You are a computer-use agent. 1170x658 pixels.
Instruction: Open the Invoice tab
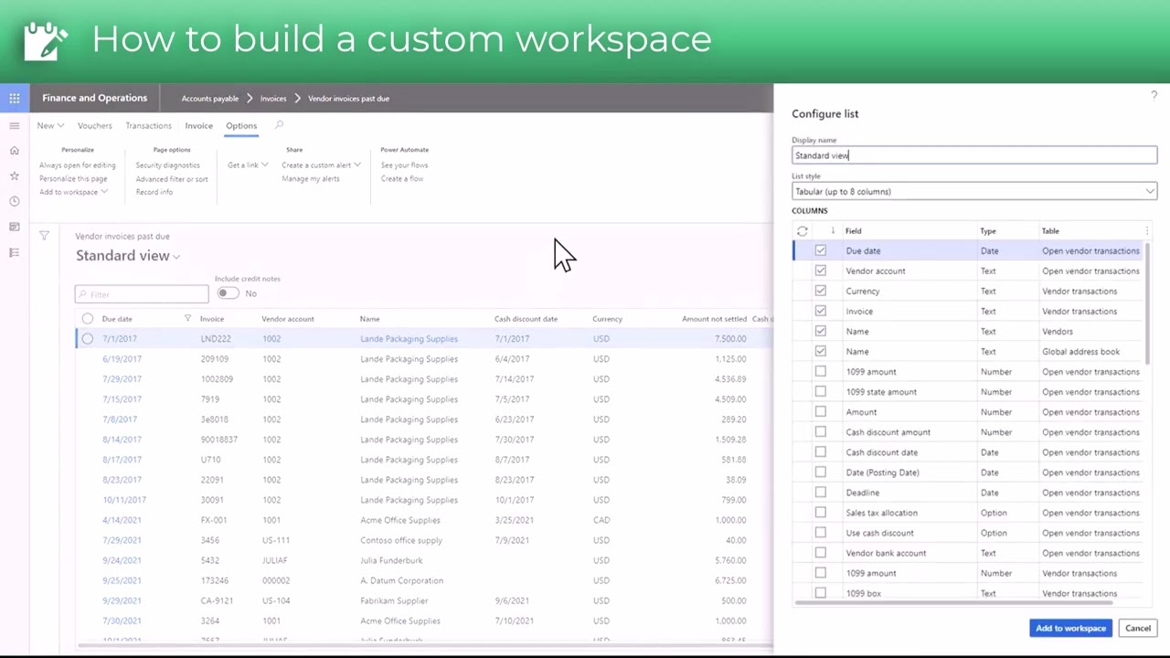click(x=198, y=125)
